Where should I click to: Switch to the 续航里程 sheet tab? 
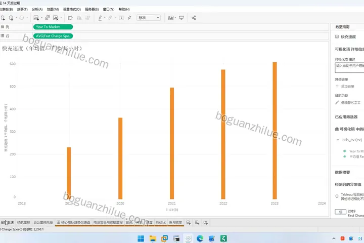(24, 223)
